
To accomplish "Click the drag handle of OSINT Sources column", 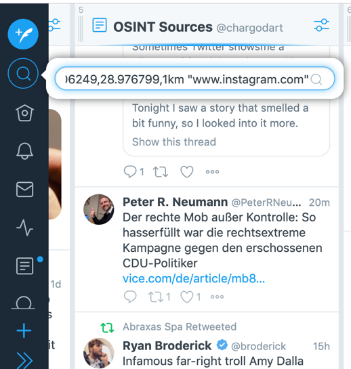I will coord(81,29).
